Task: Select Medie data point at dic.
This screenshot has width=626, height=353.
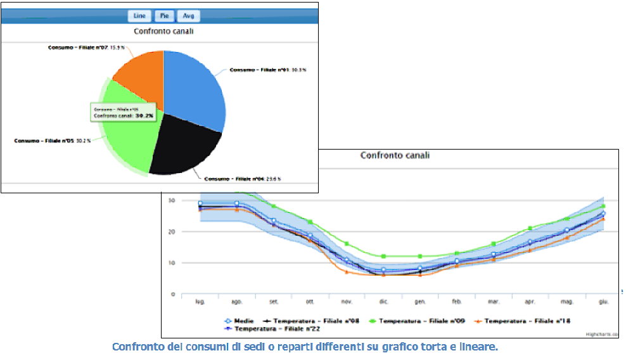Action: coord(383,270)
